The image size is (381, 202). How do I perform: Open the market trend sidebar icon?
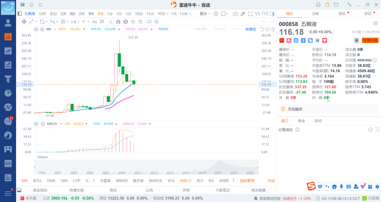click(8, 51)
